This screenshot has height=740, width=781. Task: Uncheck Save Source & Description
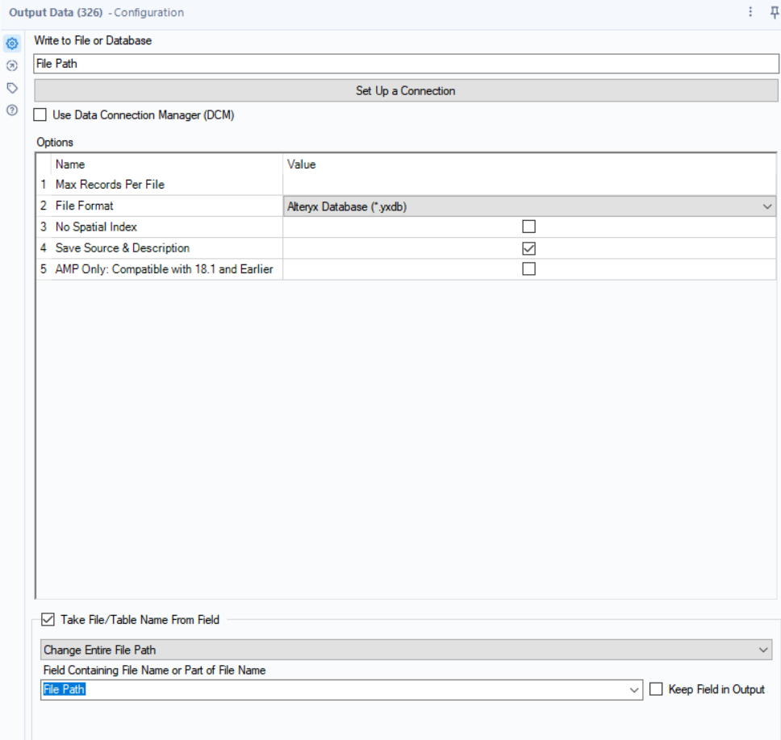pyautogui.click(x=528, y=247)
